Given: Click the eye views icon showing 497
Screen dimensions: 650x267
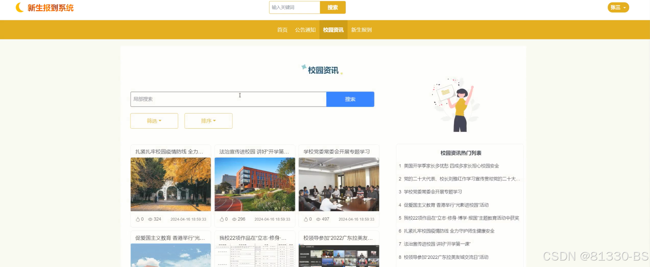Looking at the screenshot, I should (318, 219).
